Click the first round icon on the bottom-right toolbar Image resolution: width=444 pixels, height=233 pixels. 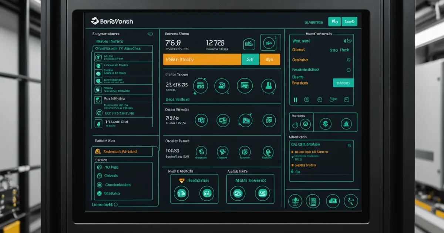pos(295,201)
